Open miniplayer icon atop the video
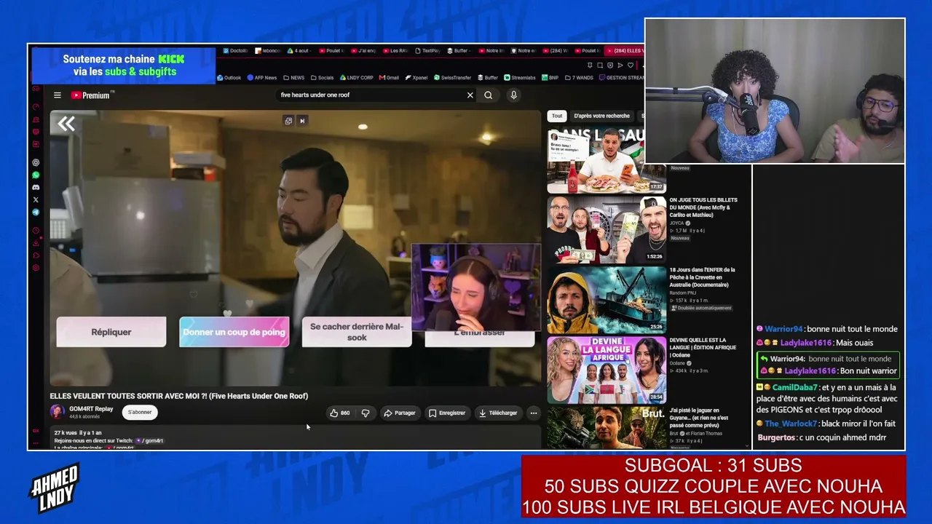This screenshot has width=932, height=524. coord(288,121)
